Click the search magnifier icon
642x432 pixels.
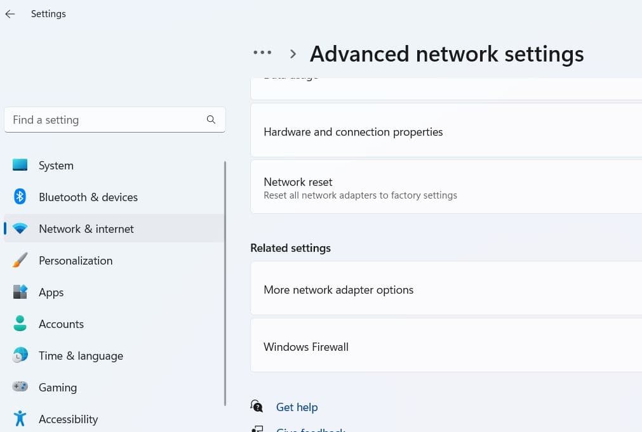pyautogui.click(x=211, y=120)
